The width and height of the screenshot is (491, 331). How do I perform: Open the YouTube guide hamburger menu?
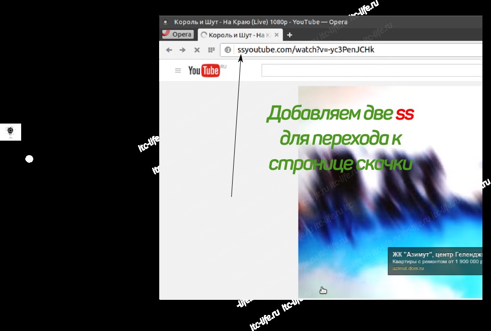pos(178,71)
